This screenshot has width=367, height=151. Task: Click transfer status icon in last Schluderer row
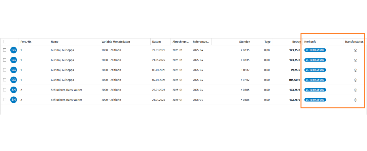click(355, 100)
